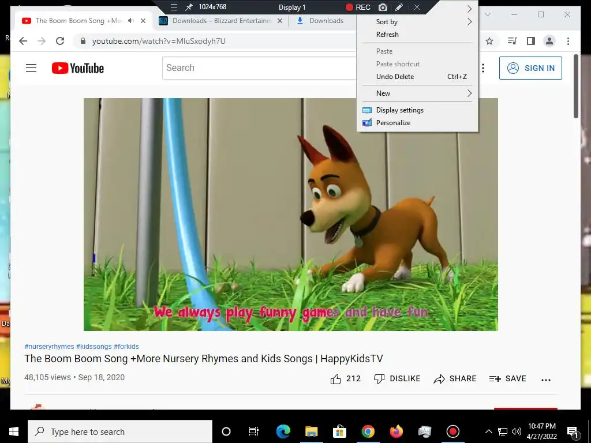This screenshot has width=591, height=443.
Task: Close the Blizzard Downloads tab
Action: (x=280, y=21)
